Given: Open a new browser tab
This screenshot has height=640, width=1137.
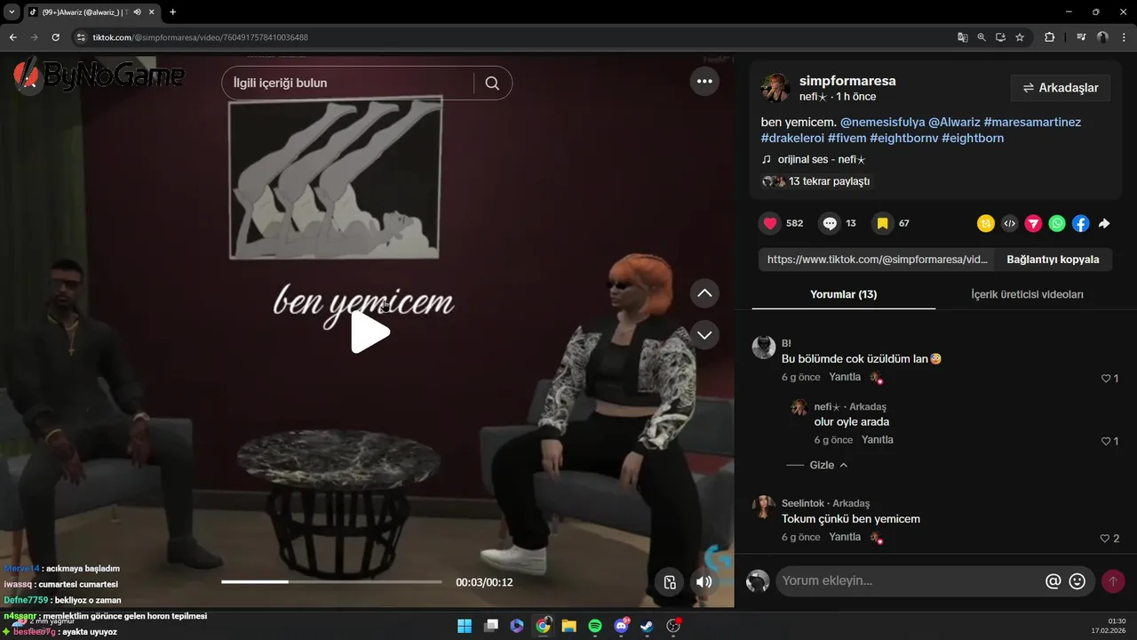Looking at the screenshot, I should (x=172, y=12).
